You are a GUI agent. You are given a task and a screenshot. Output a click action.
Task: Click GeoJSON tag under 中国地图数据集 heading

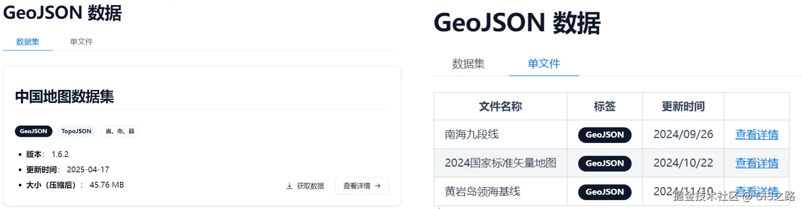click(34, 131)
